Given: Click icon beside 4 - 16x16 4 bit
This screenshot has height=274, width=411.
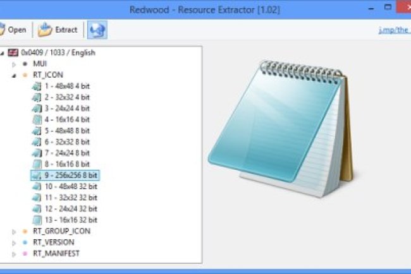Looking at the screenshot, I should (37, 119).
